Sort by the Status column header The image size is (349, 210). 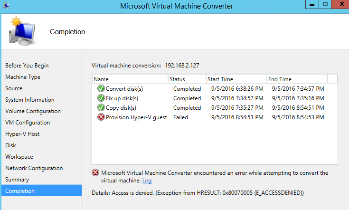pos(187,79)
